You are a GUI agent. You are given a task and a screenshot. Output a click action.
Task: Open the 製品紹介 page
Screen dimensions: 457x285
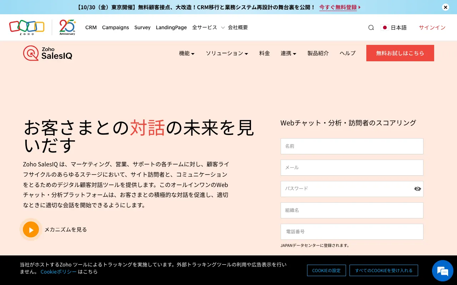click(x=318, y=53)
